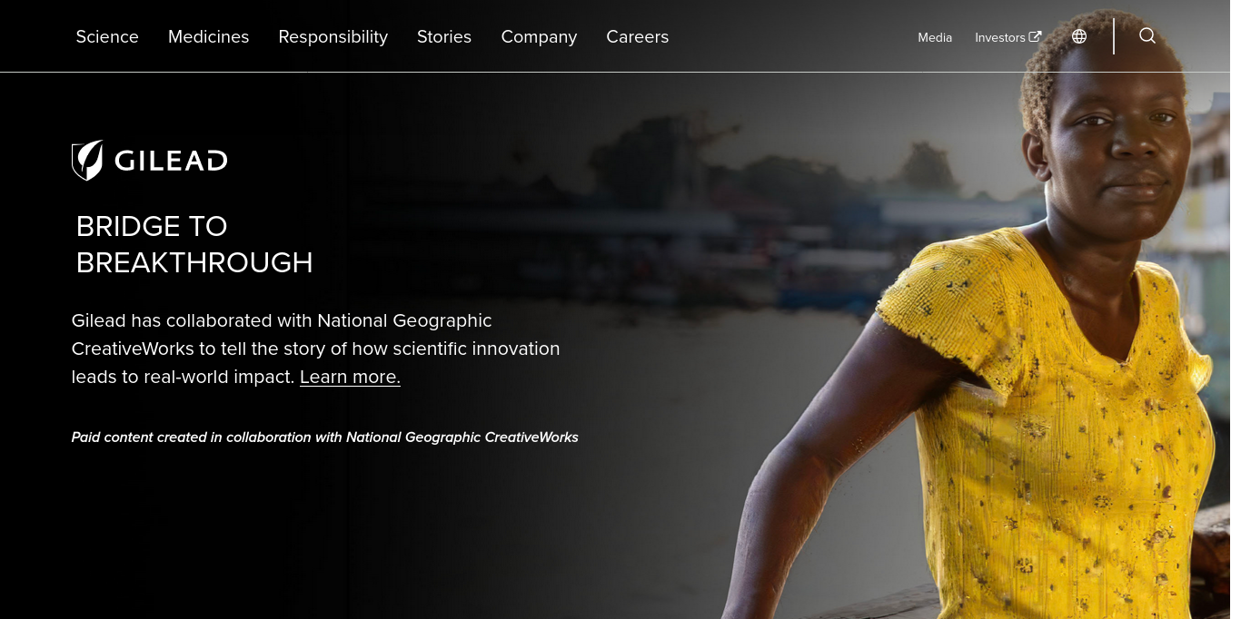Viewport: 1241px width, 619px height.
Task: Navigate to Careers
Action: [637, 36]
